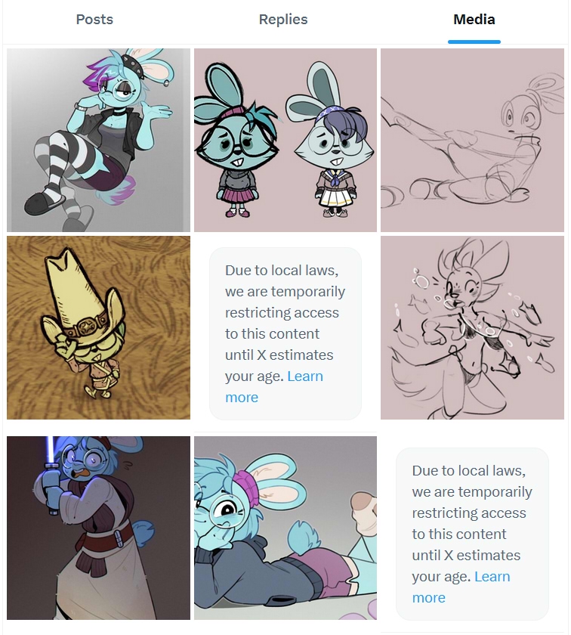Screen dimensions: 571x635
Task: Click the blue underline beneath Media
Action: pos(474,42)
